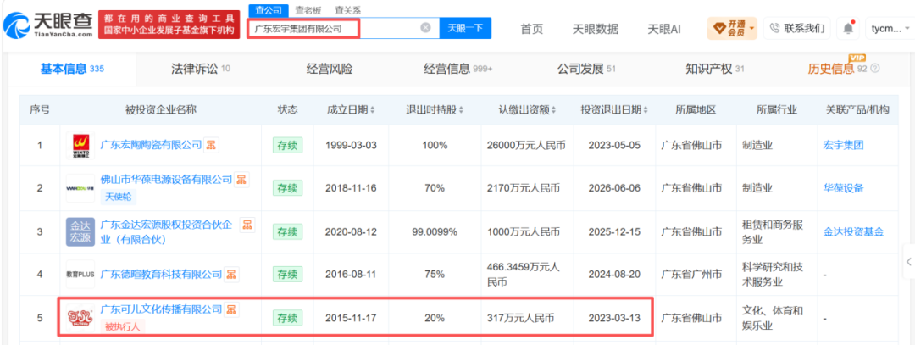The width and height of the screenshot is (915, 345).
Task: Click the phone icon in 联系我们
Action: [775, 27]
